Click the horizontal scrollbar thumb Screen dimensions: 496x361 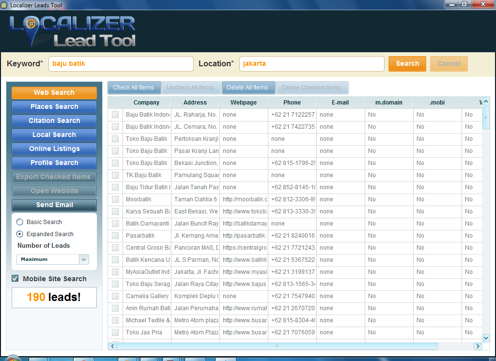[277, 346]
